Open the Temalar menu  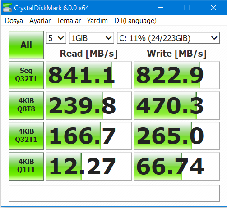69,21
